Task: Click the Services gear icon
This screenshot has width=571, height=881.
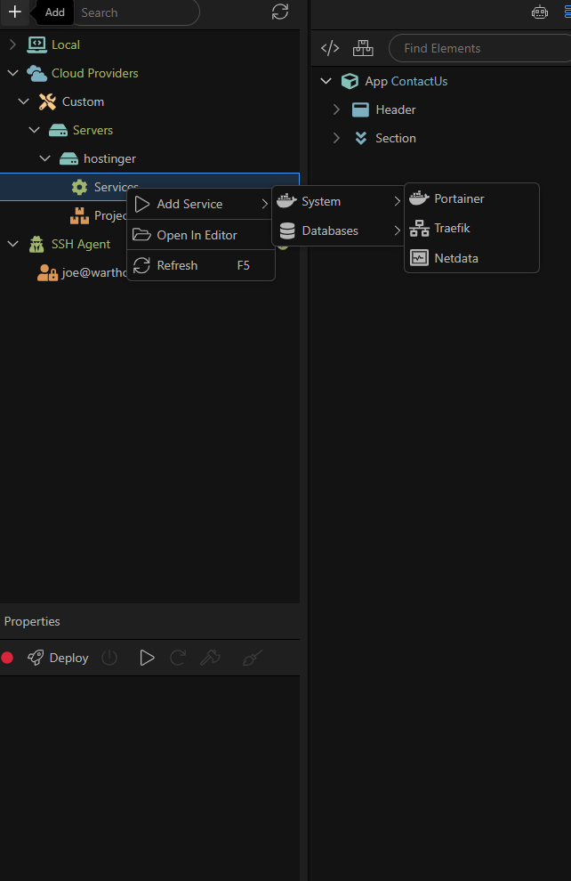Action: coord(79,187)
